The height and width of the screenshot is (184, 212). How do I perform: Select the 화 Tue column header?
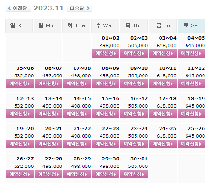[x=76, y=26]
